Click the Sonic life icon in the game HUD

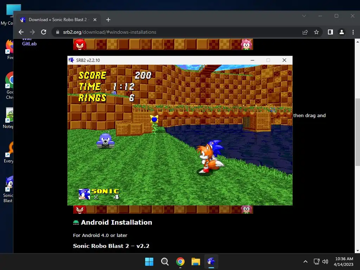pos(84,194)
